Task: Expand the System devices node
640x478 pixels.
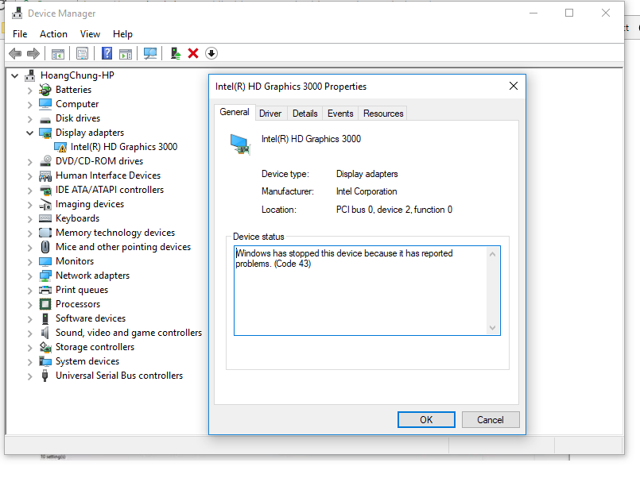Action: tap(29, 361)
